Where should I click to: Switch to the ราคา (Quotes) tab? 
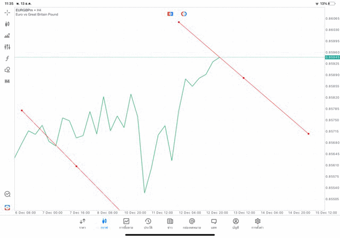pyautogui.click(x=82, y=223)
